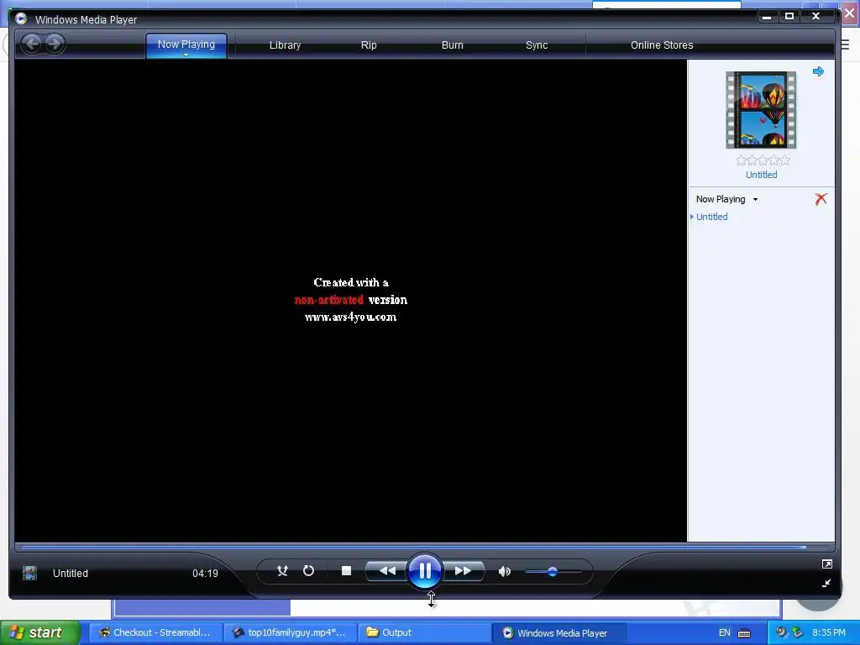Click the playback seek bar

(424, 547)
